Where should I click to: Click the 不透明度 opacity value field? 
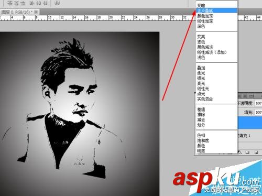click(x=258, y=103)
